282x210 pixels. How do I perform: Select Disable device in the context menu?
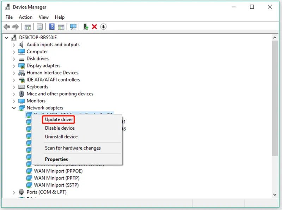(x=60, y=128)
